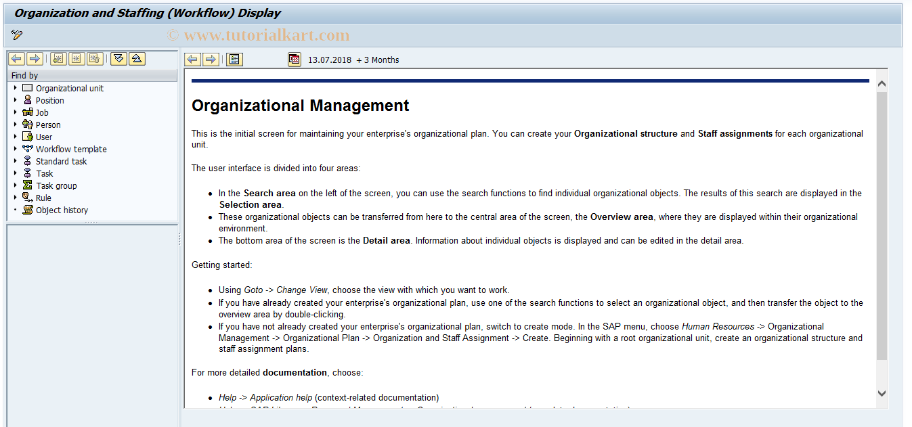Expand the Task group node
Viewport: 912px width, 427px height.
point(16,185)
